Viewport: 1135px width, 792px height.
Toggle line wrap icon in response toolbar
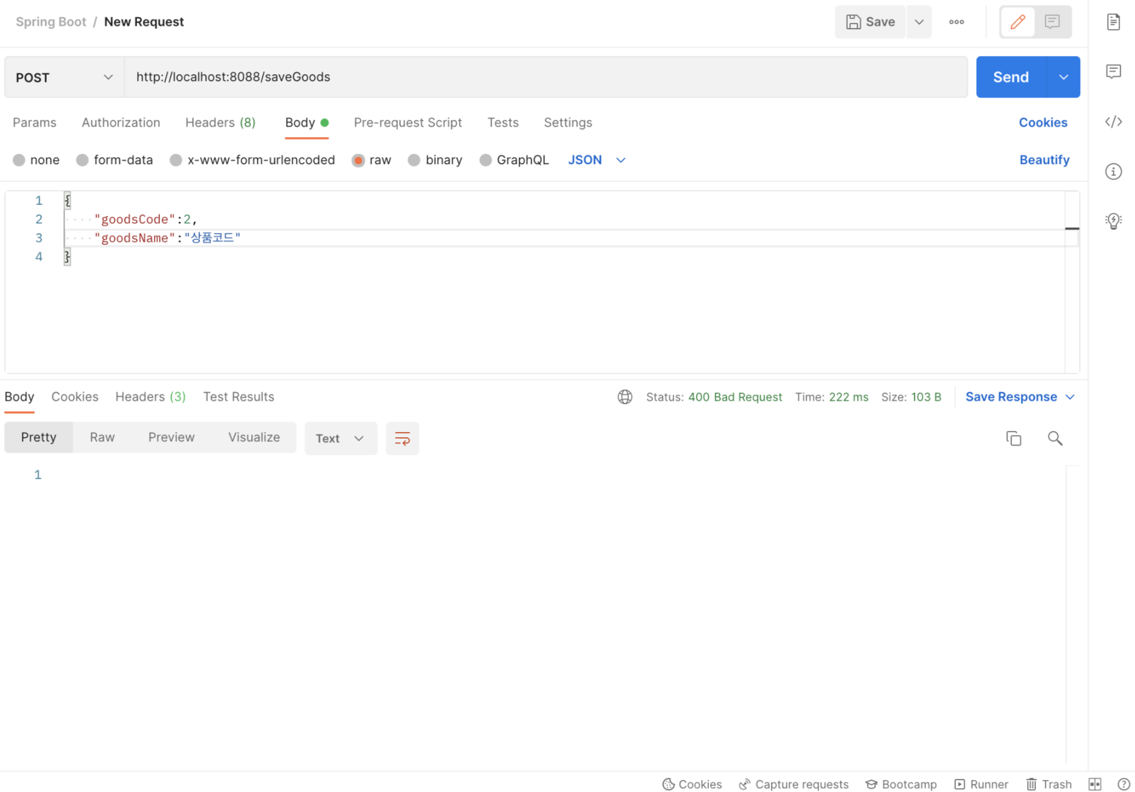(x=402, y=438)
